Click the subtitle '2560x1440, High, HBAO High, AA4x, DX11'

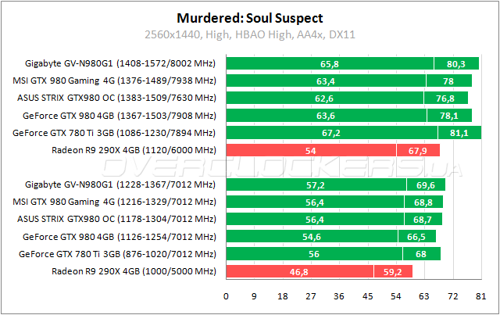[x=250, y=34]
